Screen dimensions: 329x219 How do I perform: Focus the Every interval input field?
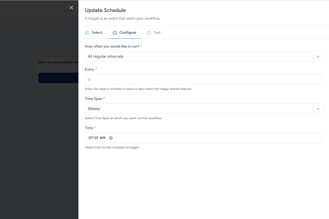point(204,80)
